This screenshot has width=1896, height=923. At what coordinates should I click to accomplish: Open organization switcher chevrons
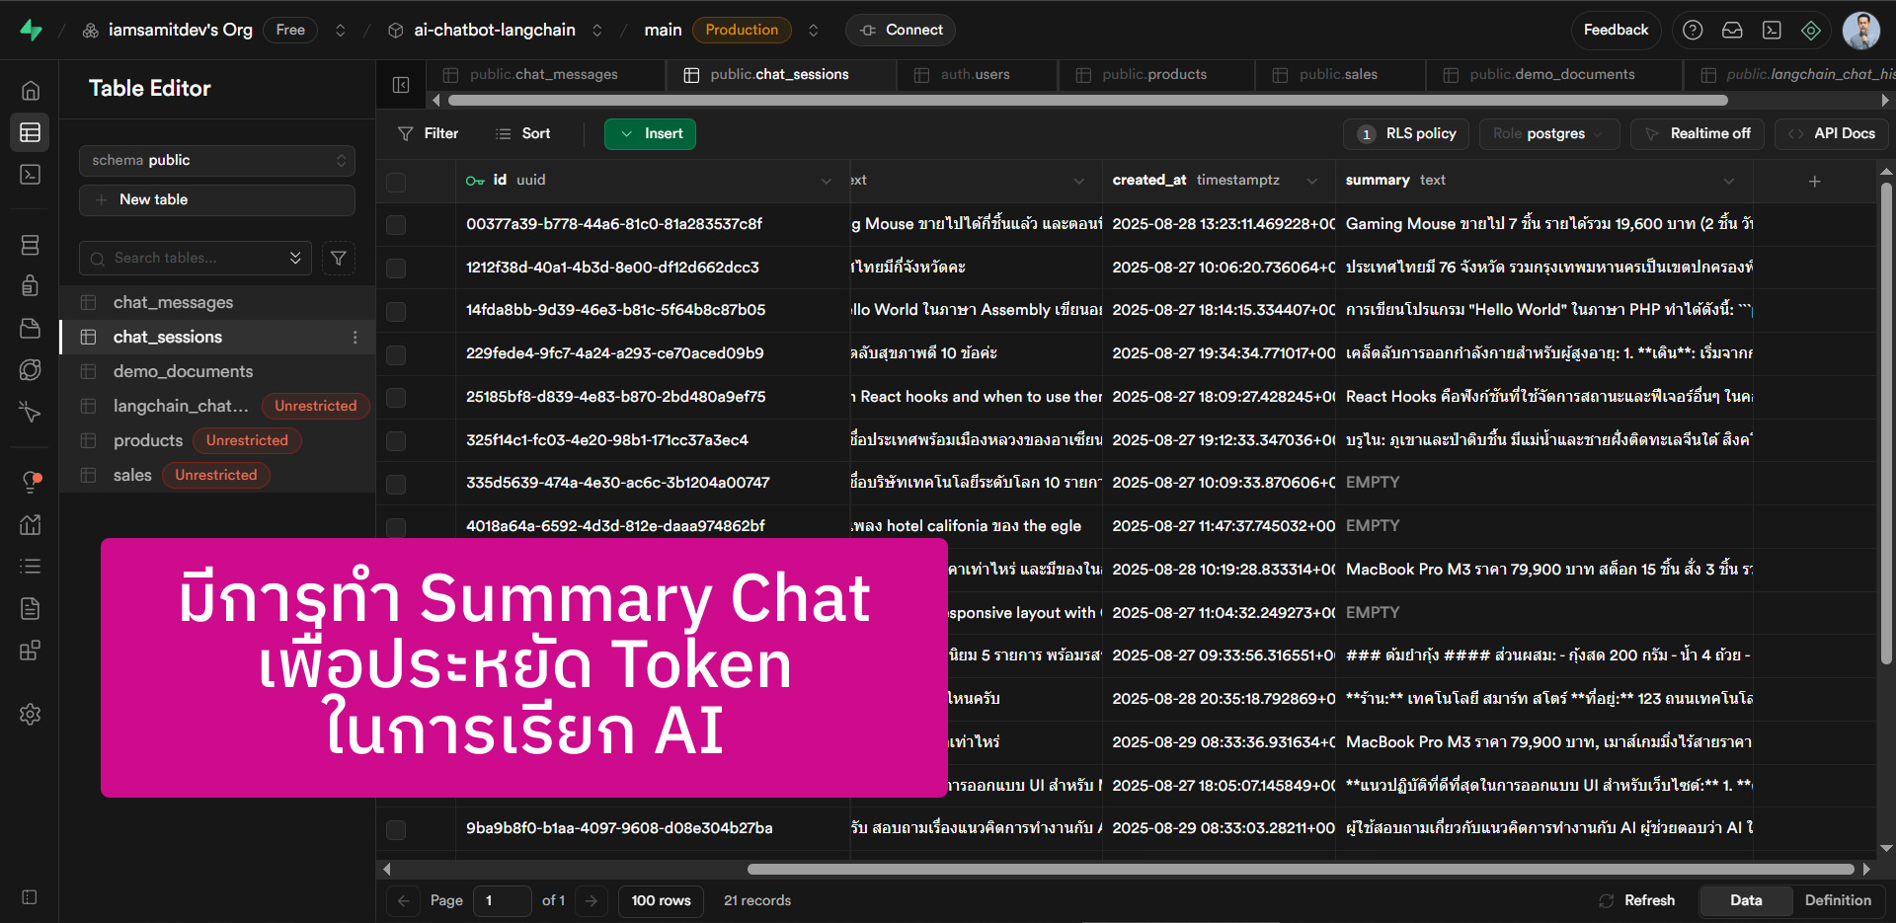(341, 31)
